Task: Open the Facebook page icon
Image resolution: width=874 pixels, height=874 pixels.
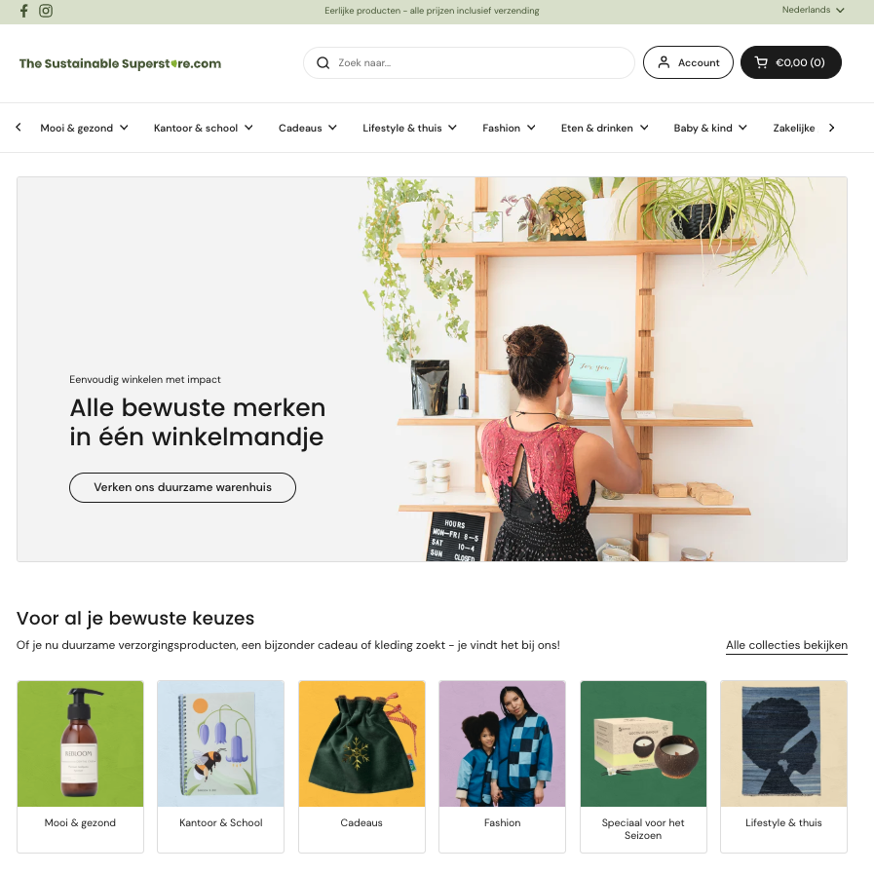Action: click(x=24, y=11)
